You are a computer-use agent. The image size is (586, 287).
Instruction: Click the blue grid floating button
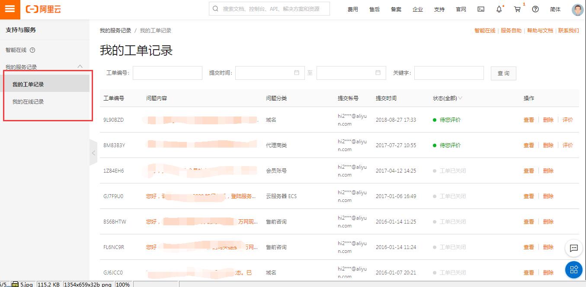coord(574,270)
